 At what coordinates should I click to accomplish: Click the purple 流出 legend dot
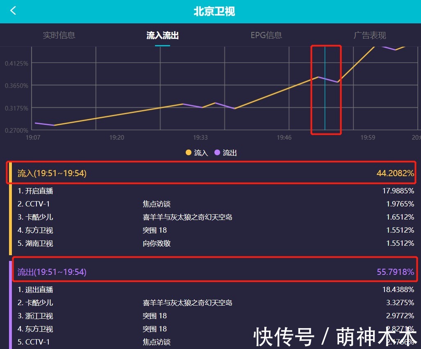(x=216, y=152)
